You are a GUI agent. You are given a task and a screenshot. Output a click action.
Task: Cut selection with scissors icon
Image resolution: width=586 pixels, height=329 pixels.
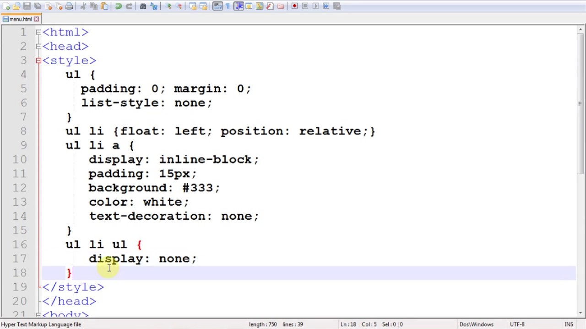83,6
